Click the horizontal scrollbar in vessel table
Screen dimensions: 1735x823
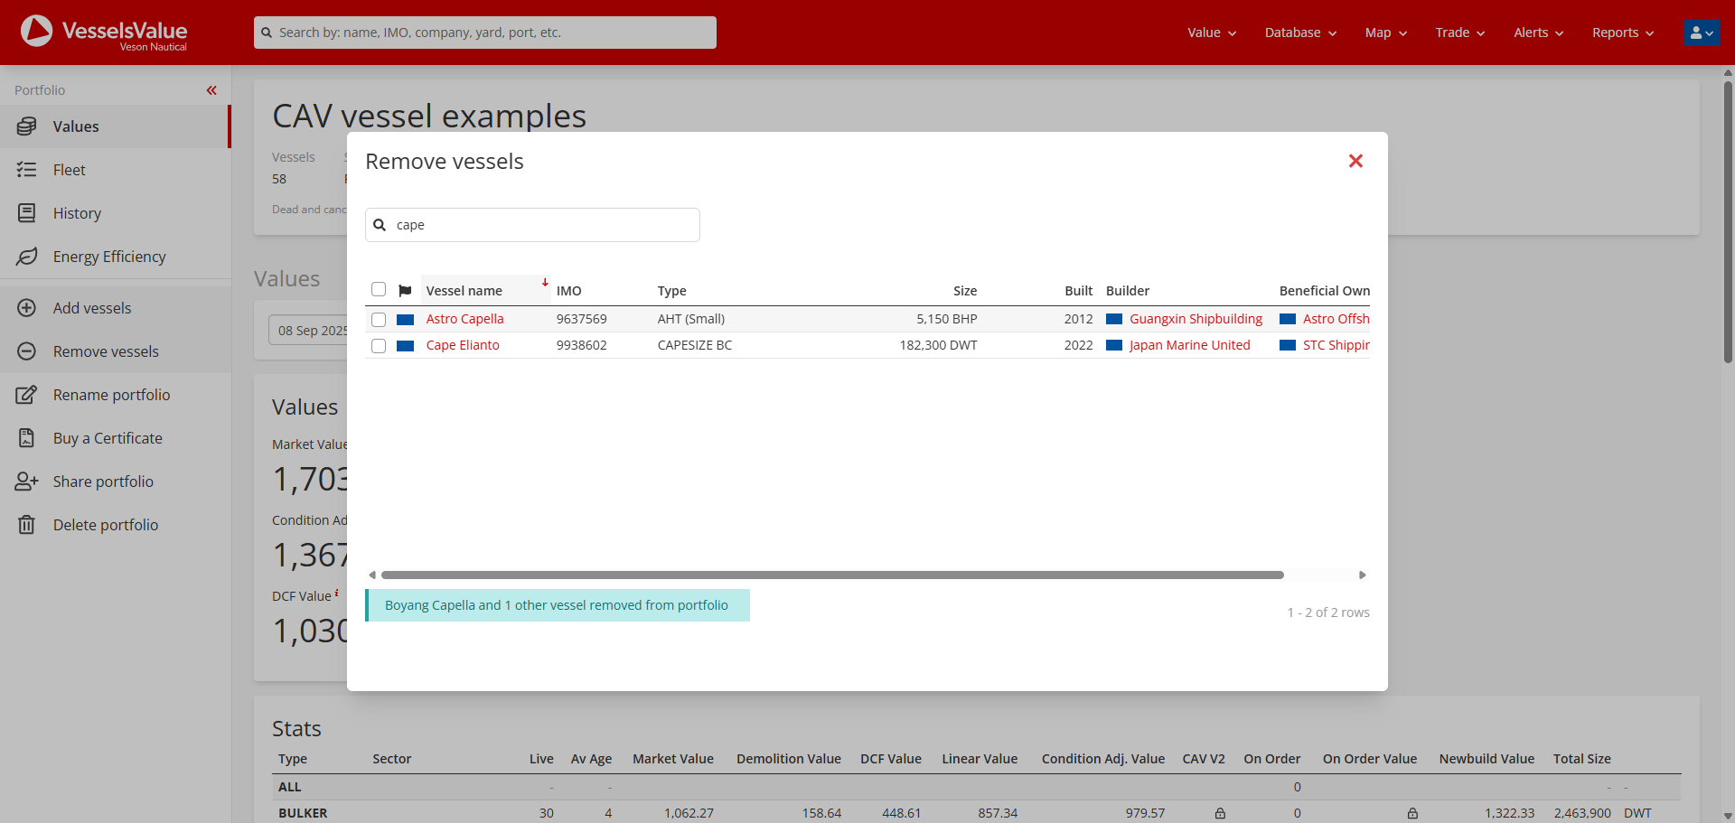pos(831,575)
